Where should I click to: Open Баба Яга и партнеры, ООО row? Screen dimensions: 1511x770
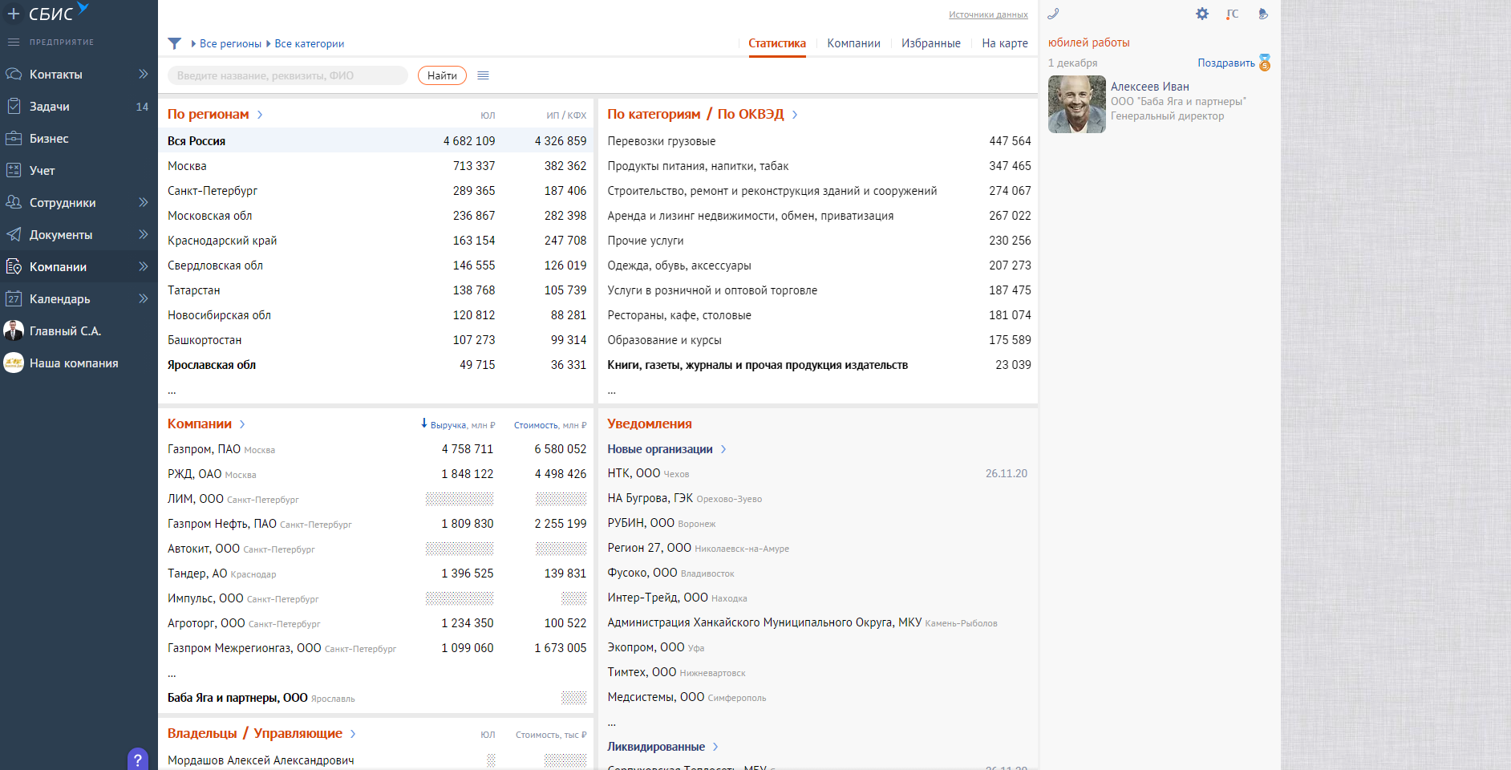(376, 698)
